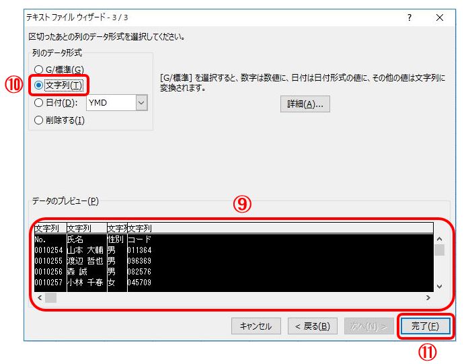The width and height of the screenshot is (466, 364).
Task: Click preview cell 045709
Action: (139, 282)
